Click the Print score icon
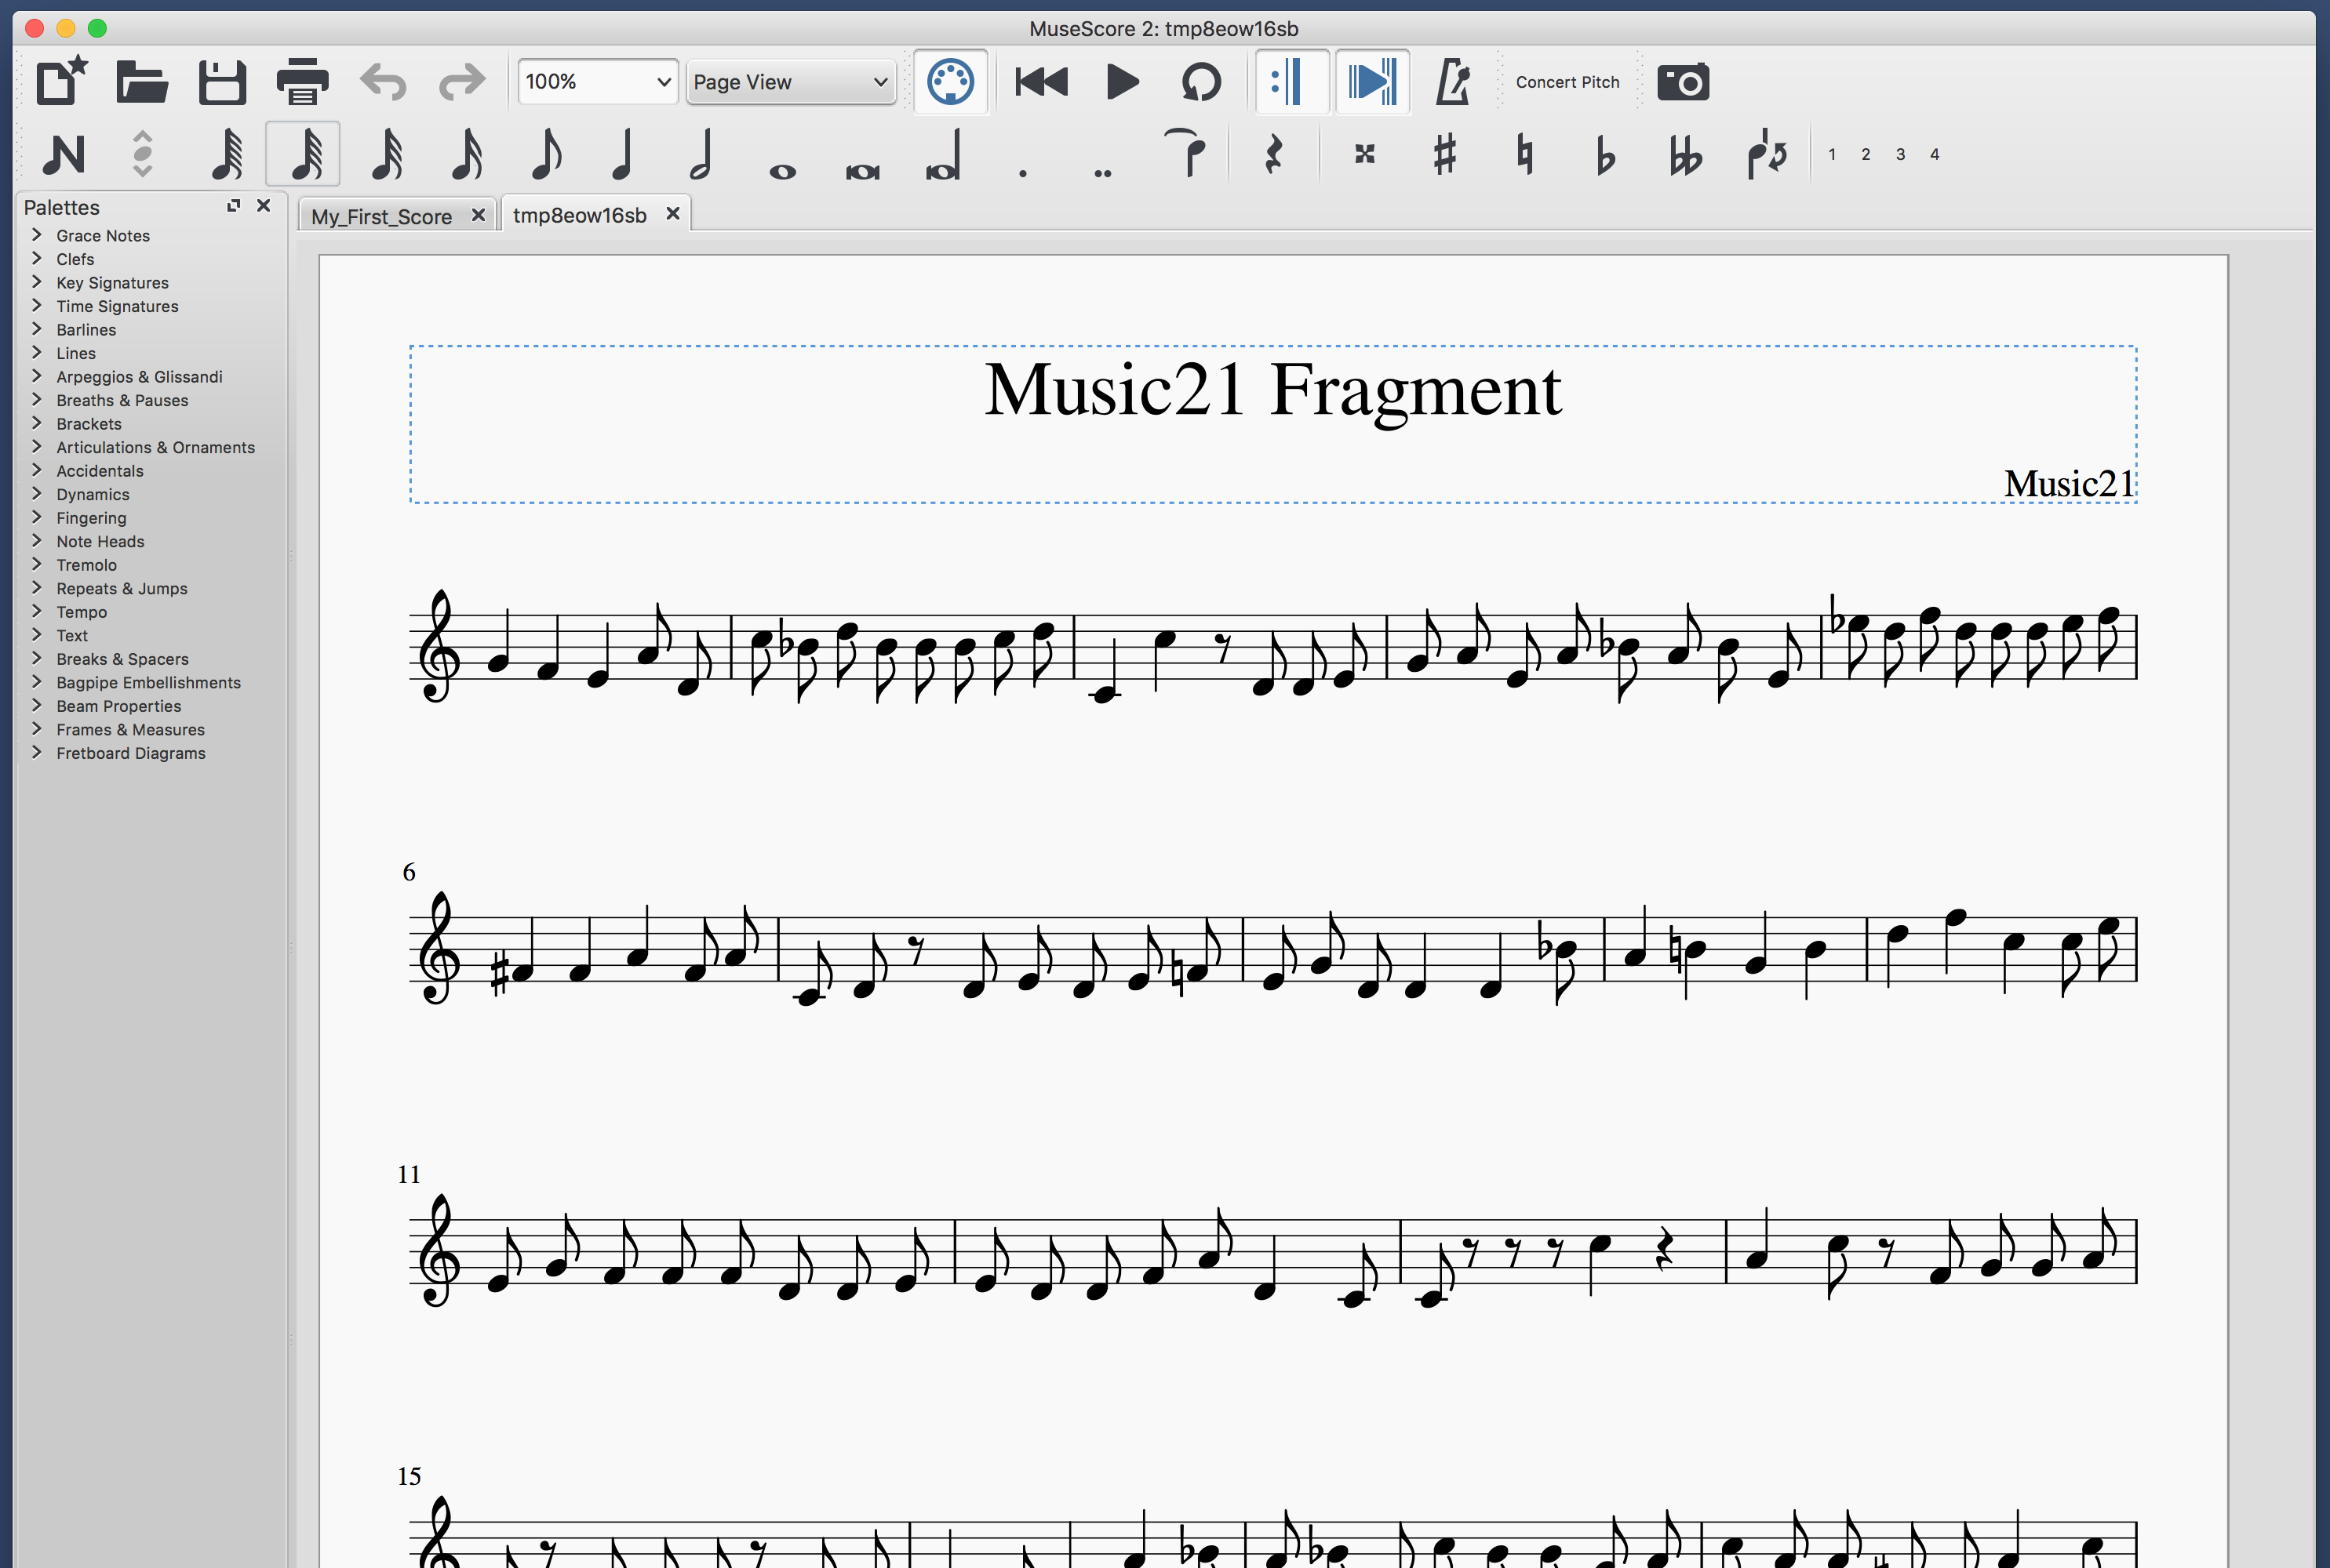Screen dimensions: 2330x1568 pyautogui.click(x=302, y=82)
